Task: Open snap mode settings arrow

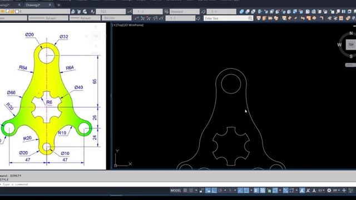Action: pyautogui.click(x=196, y=191)
